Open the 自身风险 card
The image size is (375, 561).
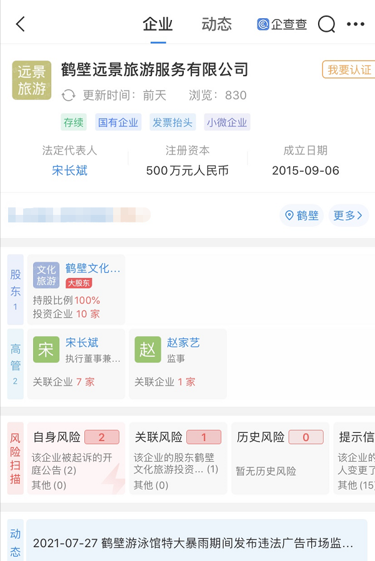click(x=76, y=459)
